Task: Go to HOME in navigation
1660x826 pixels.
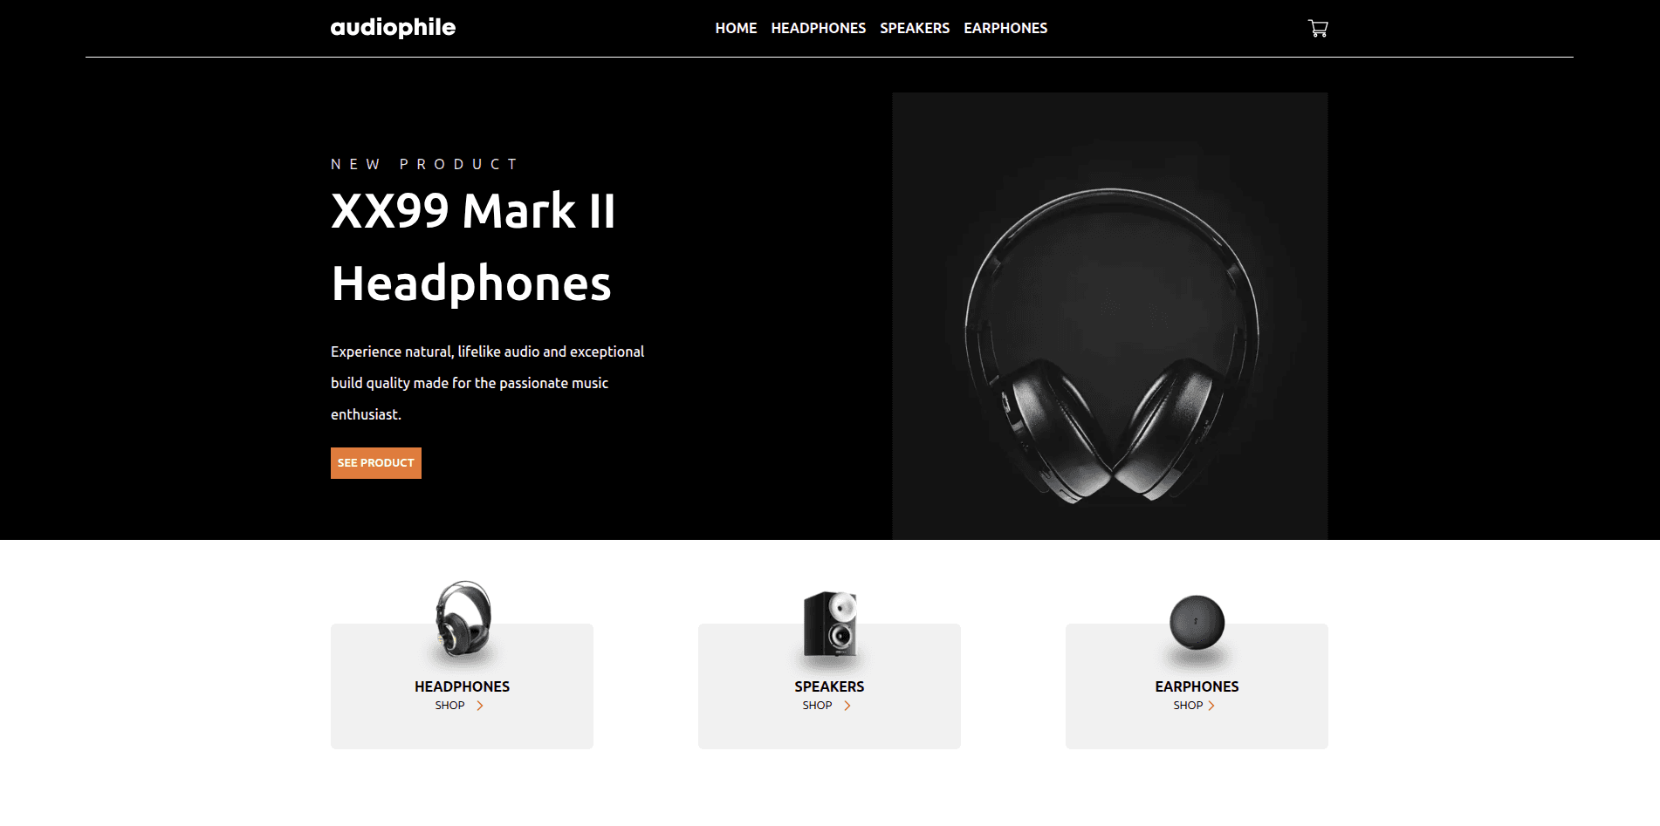Action: tap(736, 28)
